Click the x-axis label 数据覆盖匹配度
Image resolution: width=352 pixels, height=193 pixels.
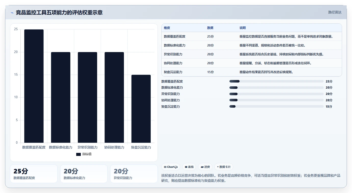pos(34,147)
